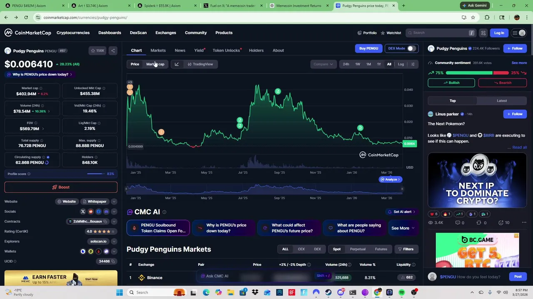533x299 pixels.
Task: Set chart range to 1M
Action: [x=369, y=64]
